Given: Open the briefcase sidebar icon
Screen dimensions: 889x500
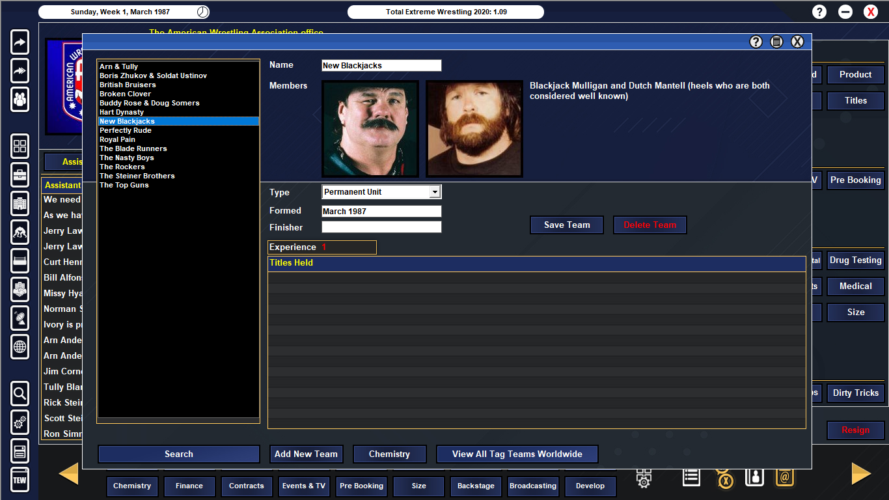Looking at the screenshot, I should click(20, 175).
